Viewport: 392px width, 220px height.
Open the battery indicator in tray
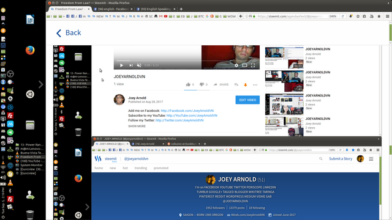[x=3, y=184]
